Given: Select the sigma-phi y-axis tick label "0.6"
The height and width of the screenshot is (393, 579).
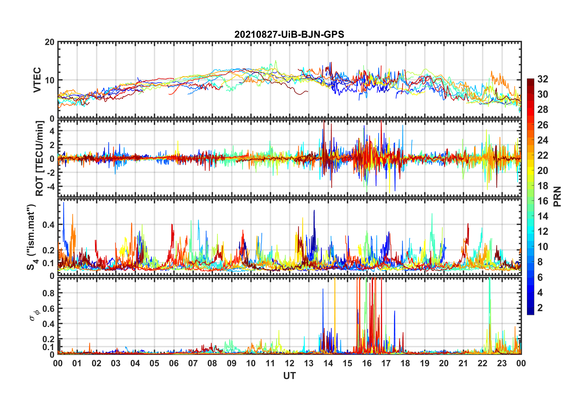Looking at the screenshot, I should [x=48, y=308].
